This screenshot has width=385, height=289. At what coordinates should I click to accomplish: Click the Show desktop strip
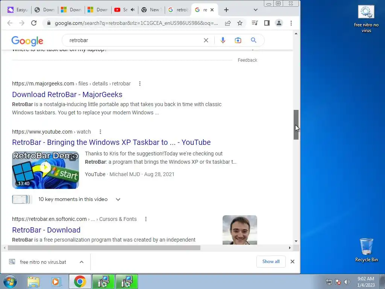382,281
